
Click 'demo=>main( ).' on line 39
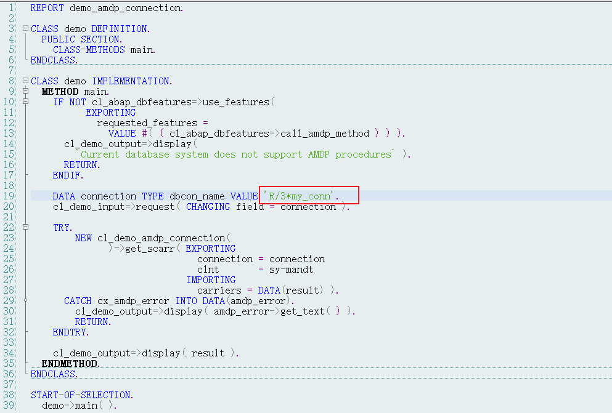tap(80, 406)
